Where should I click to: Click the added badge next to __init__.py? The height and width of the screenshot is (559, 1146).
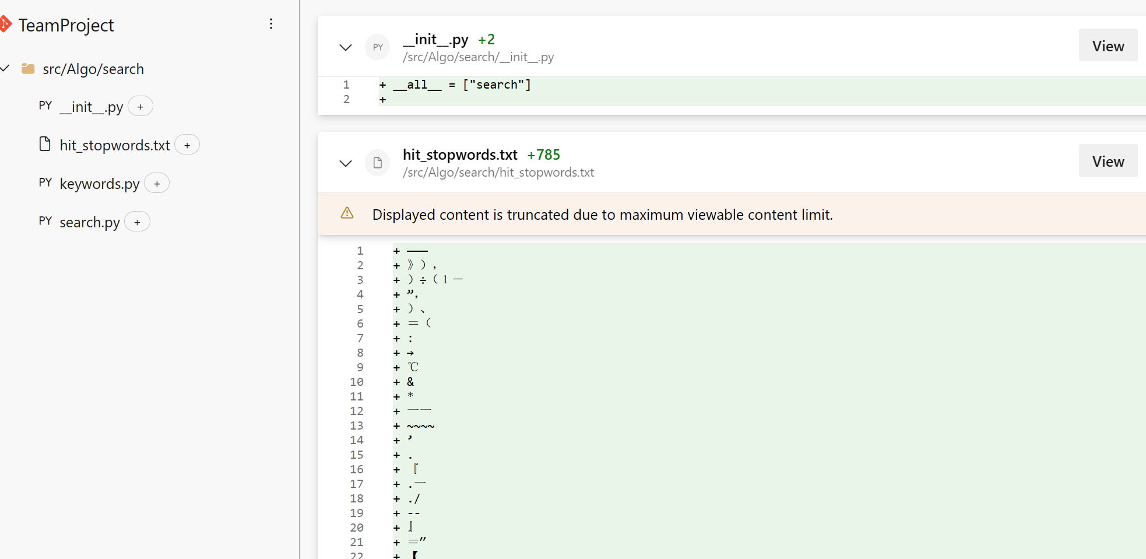[140, 107]
